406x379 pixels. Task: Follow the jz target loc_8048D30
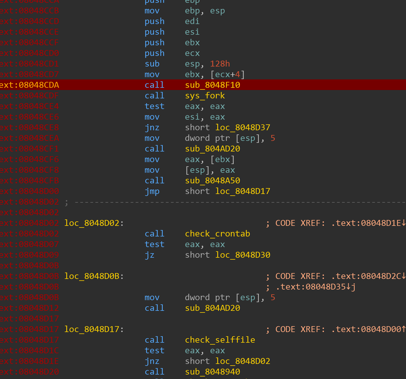coord(243,255)
